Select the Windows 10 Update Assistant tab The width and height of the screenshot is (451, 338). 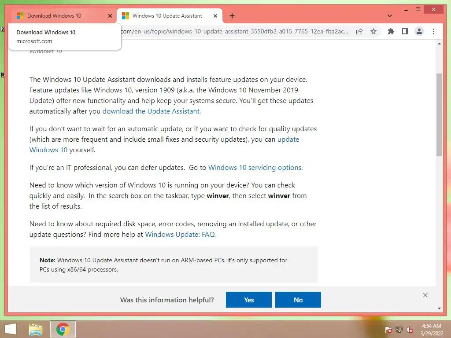(169, 16)
